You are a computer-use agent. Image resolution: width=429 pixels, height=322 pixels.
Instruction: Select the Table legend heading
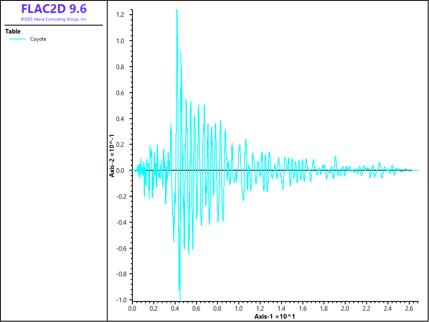click(13, 31)
